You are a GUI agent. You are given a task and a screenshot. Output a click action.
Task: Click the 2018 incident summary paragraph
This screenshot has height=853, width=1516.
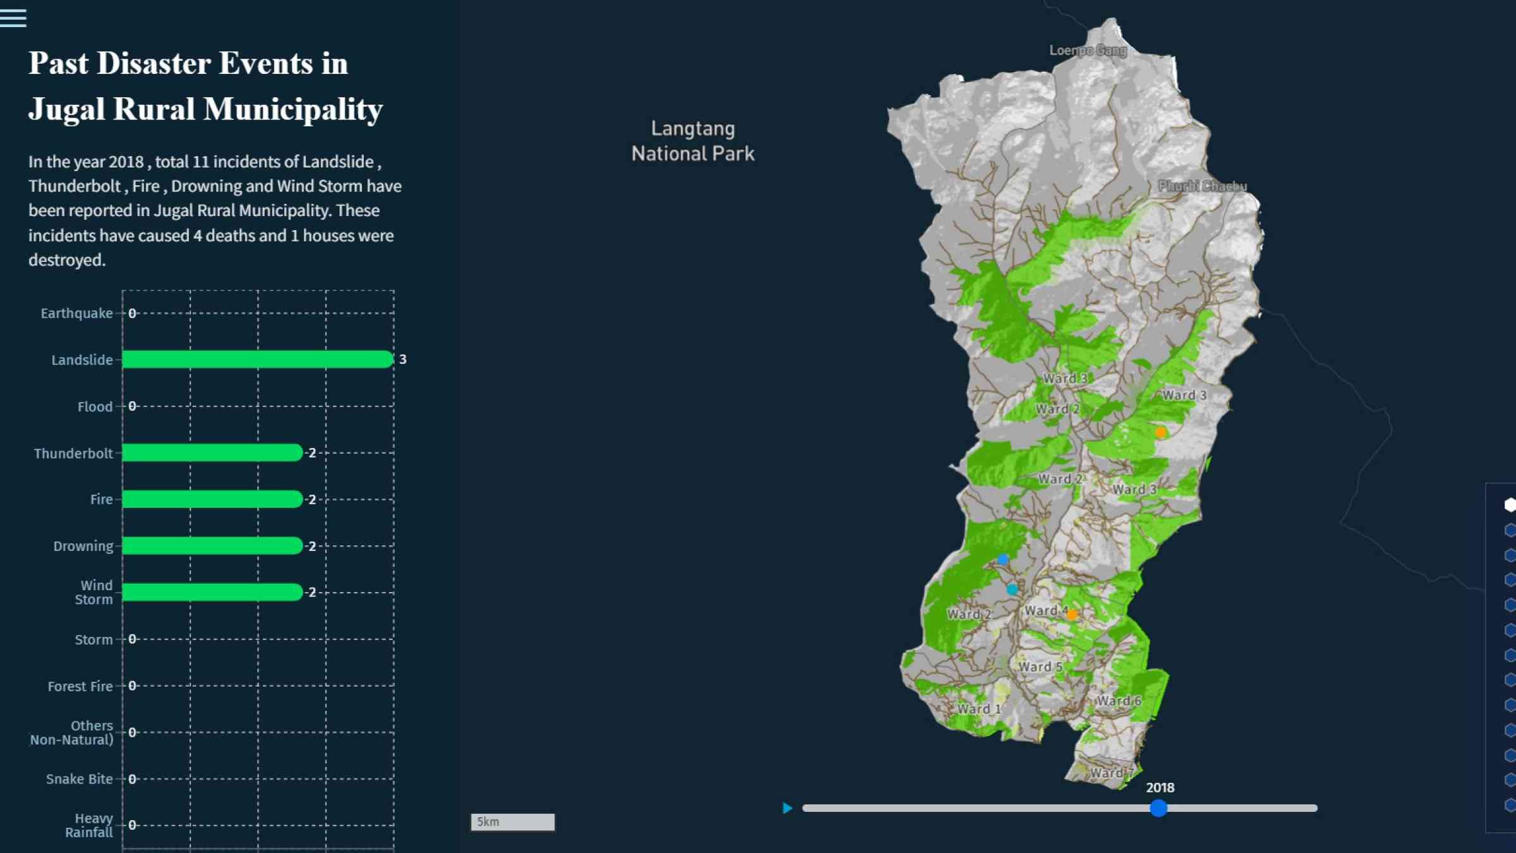(215, 210)
